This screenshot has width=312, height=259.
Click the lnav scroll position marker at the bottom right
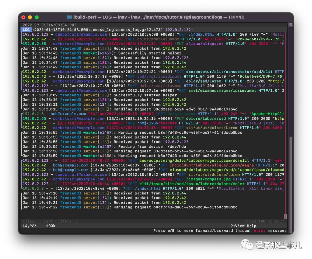[x=285, y=216]
